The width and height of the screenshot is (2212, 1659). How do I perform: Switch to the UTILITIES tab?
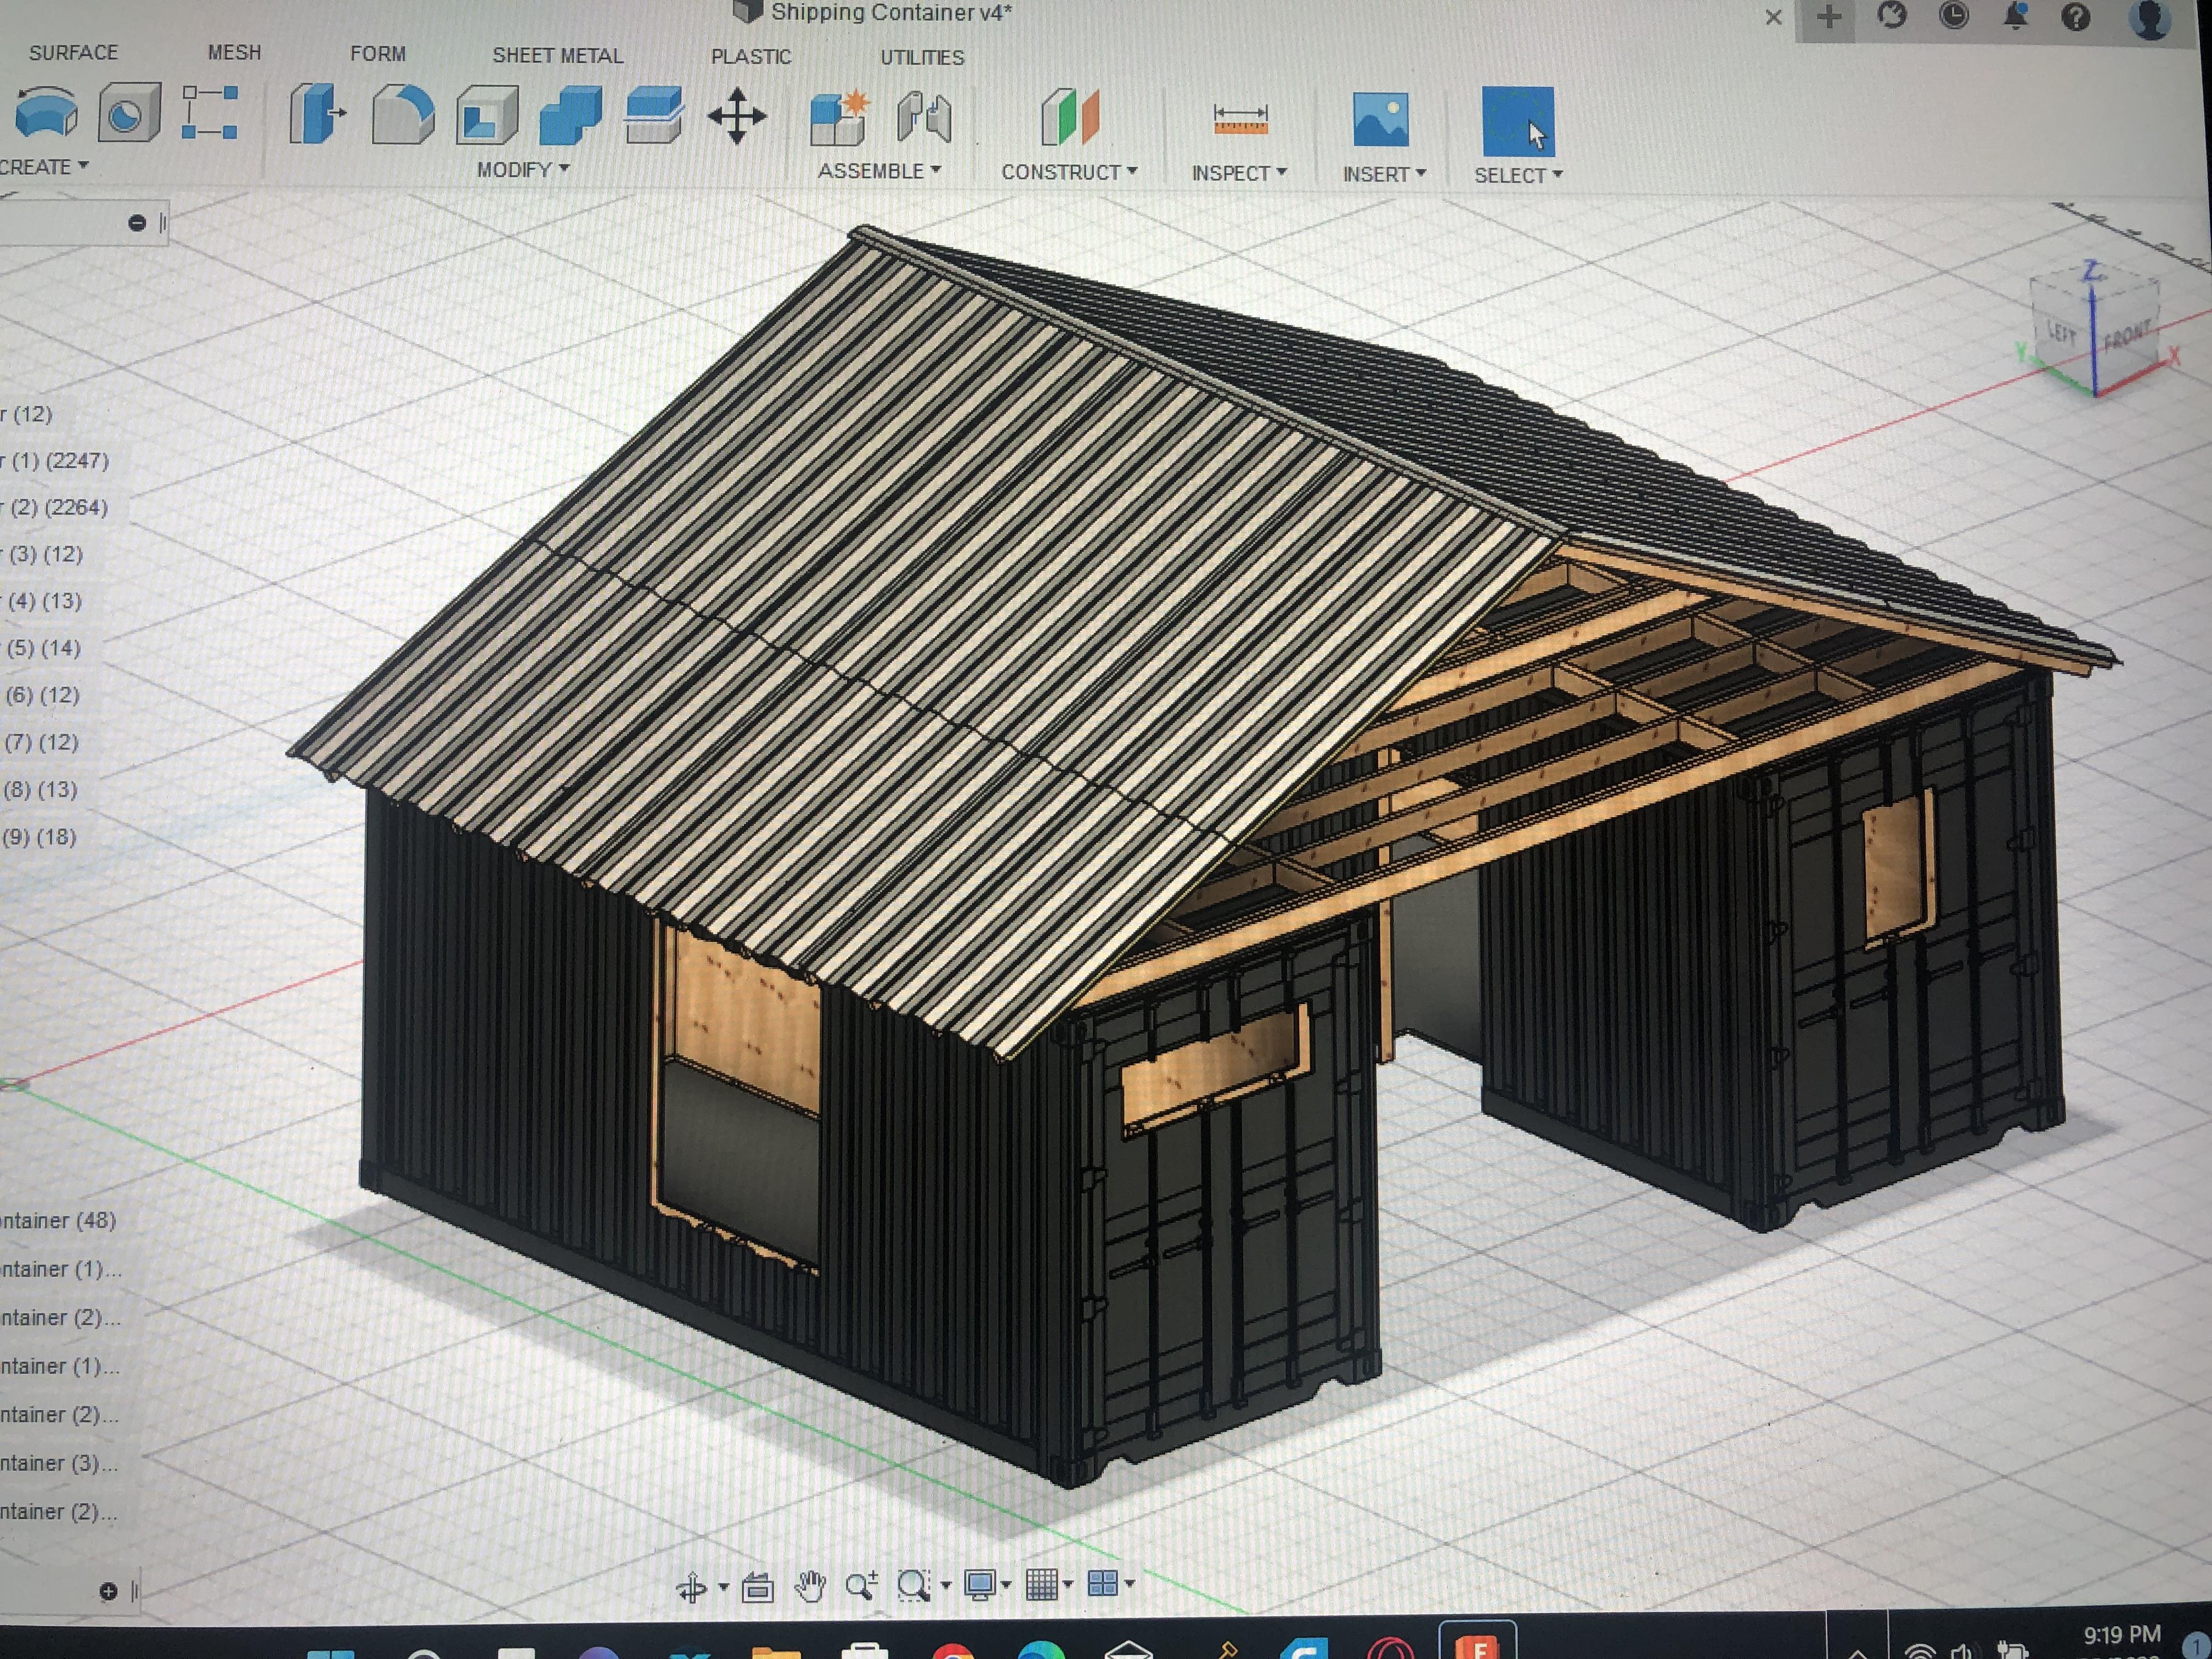[922, 58]
